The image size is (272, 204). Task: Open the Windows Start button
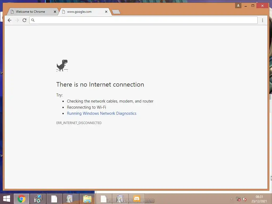point(7,199)
